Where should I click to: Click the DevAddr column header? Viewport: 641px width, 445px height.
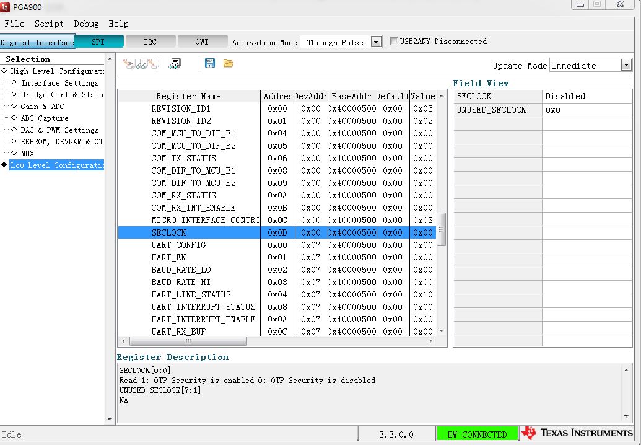pyautogui.click(x=311, y=96)
